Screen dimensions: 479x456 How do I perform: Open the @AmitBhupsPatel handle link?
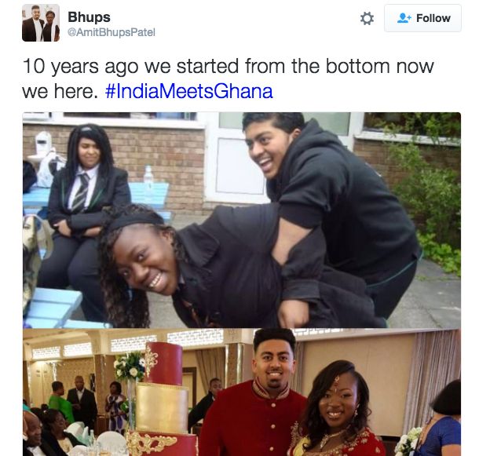coord(112,32)
